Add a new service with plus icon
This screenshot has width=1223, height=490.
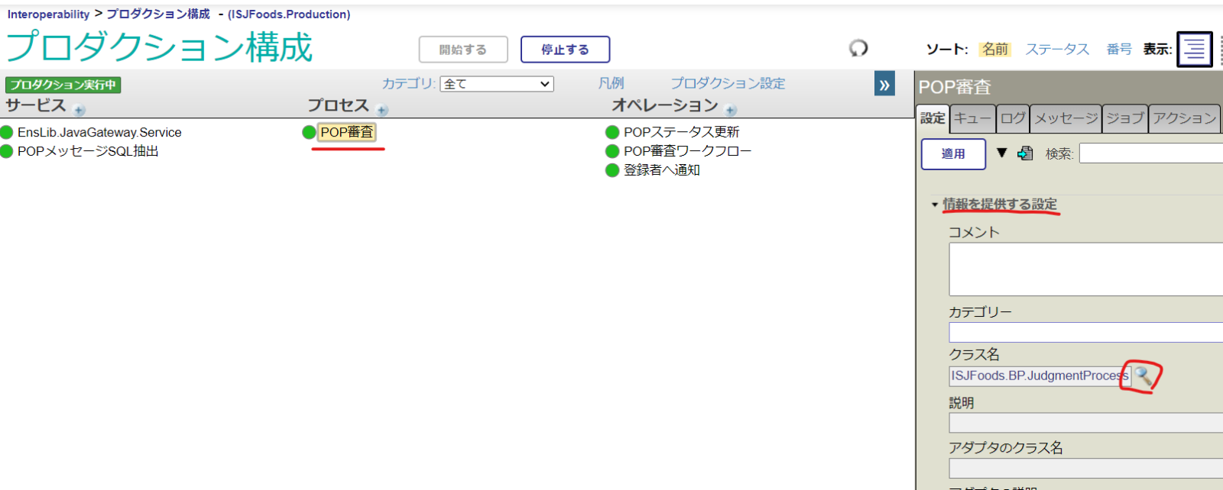coord(79,110)
